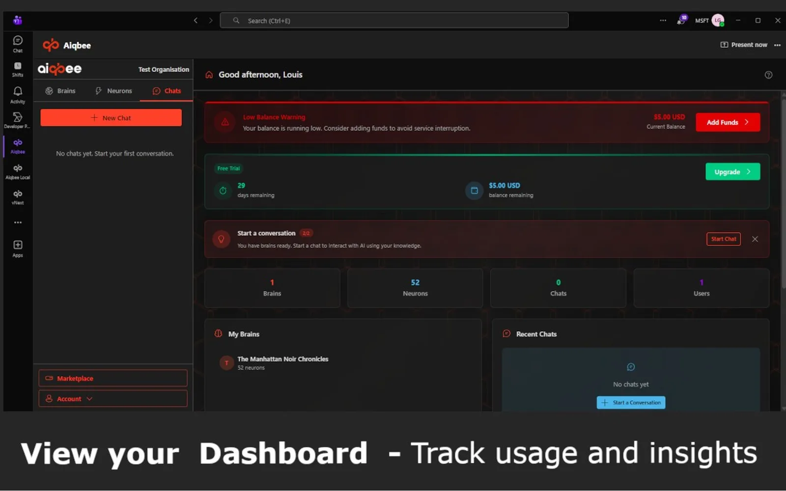Select Aiqbee app in sidebar
Image resolution: width=786 pixels, height=491 pixels.
18,146
